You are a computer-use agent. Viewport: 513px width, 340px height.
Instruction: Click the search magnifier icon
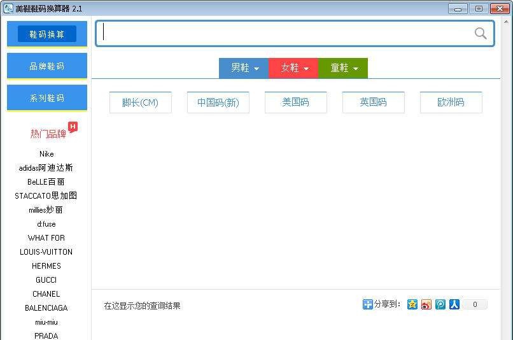tap(481, 33)
